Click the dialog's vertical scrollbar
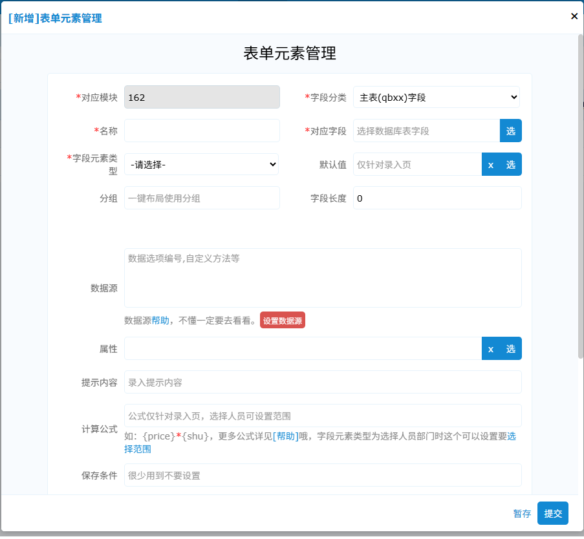584x539 pixels. click(x=580, y=194)
